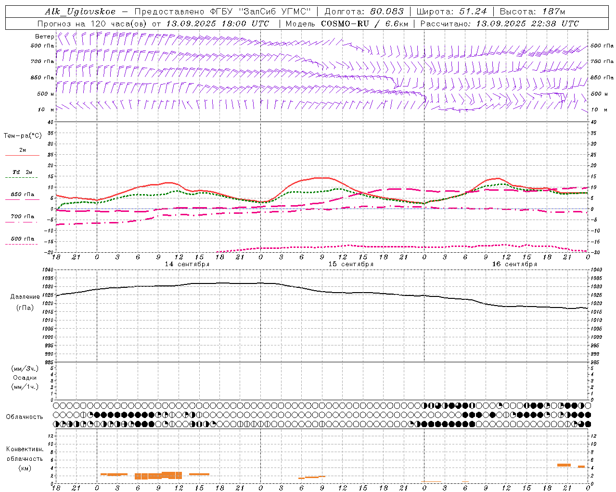Click the 'Прогноз на 120 часа(ов)' forecast text

[93, 24]
